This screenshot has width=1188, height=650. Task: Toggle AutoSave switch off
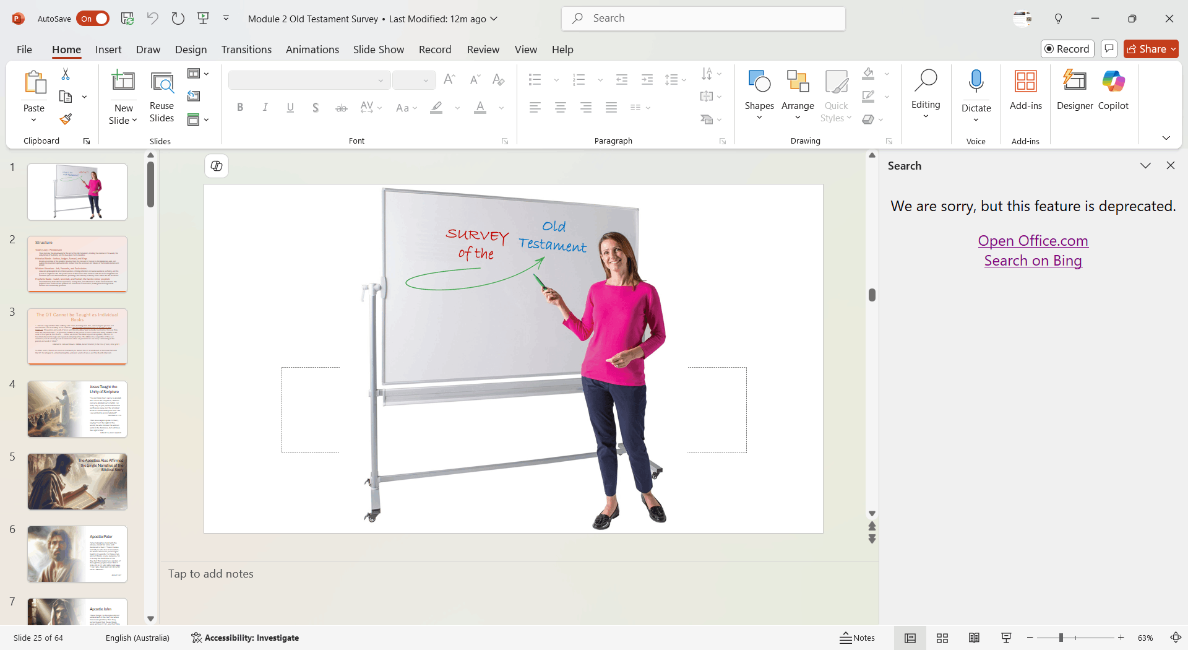(x=93, y=19)
